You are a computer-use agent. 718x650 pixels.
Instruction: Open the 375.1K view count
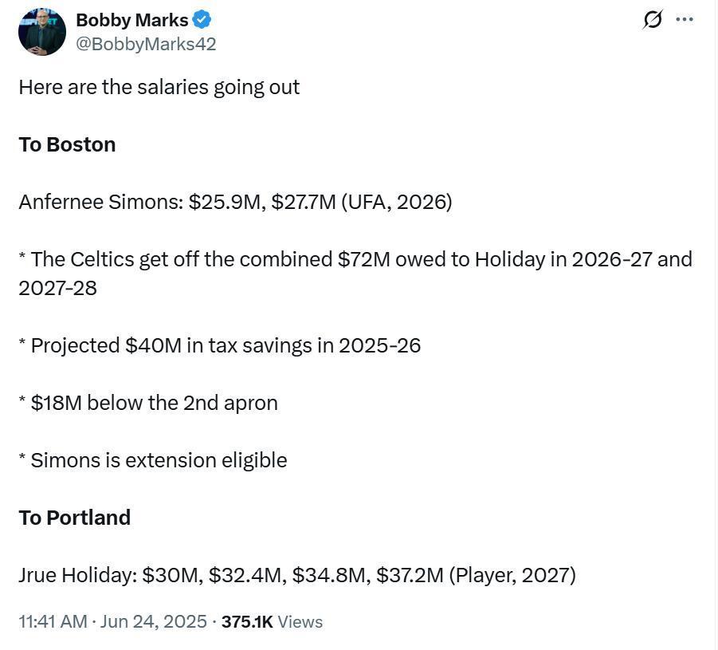[247, 621]
